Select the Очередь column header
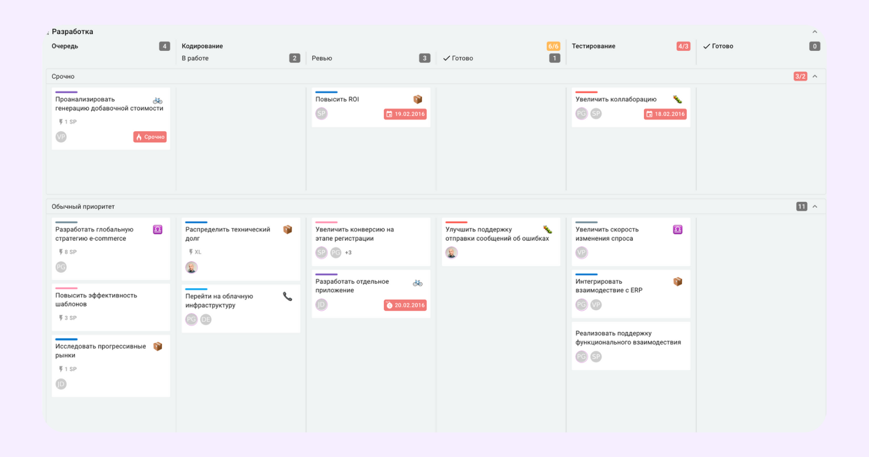 click(x=65, y=46)
